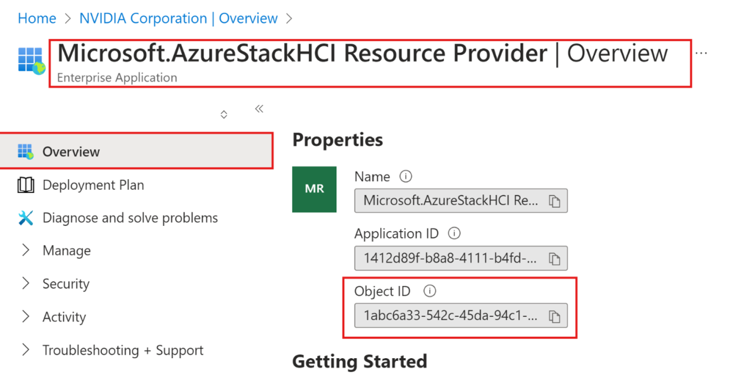The image size is (744, 383).
Task: Click the Diagnose and solve problems wrench icon
Action: pos(25,218)
